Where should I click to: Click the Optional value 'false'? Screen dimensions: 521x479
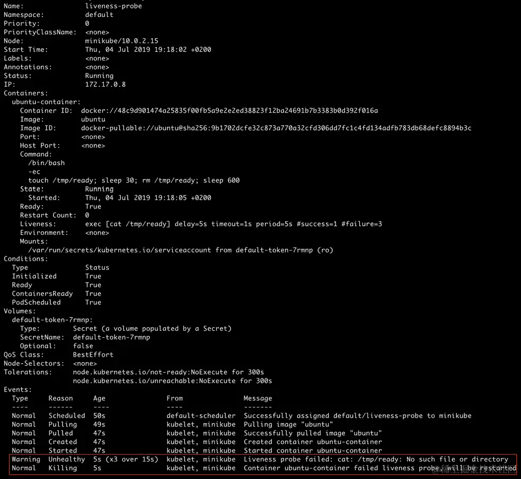[x=83, y=346]
